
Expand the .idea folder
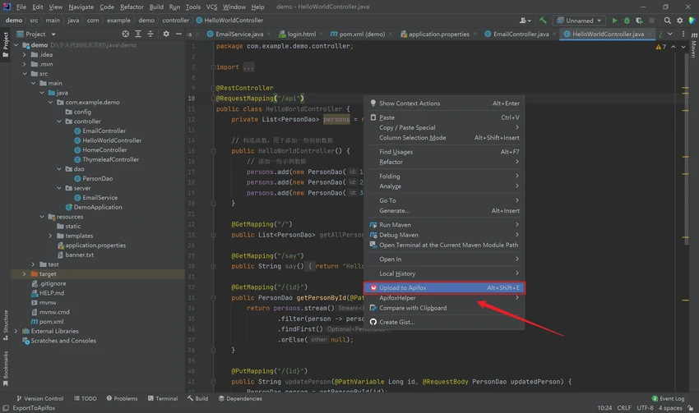(x=25, y=54)
